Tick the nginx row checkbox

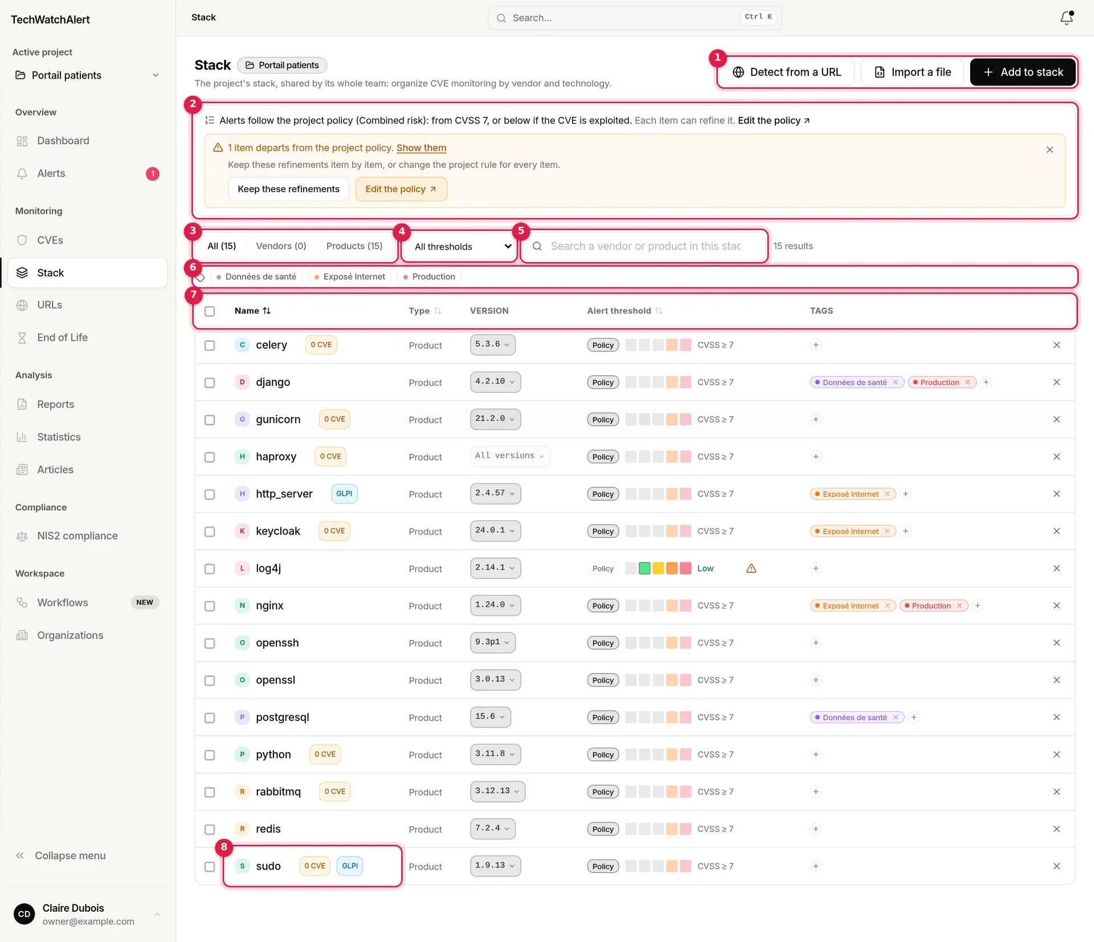click(210, 606)
